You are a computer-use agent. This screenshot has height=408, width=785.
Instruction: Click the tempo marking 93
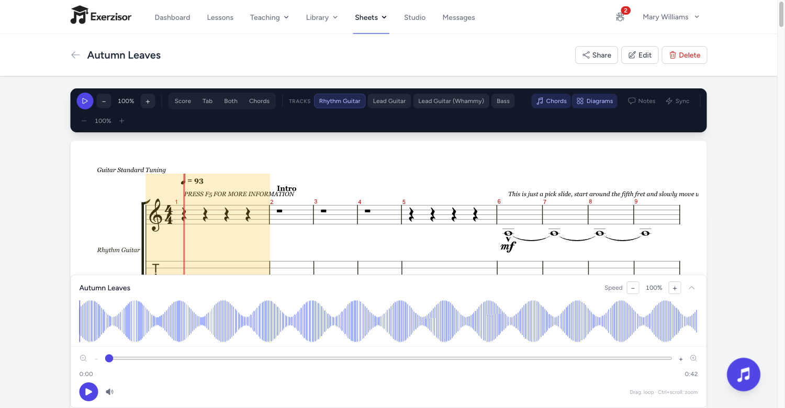coord(193,181)
